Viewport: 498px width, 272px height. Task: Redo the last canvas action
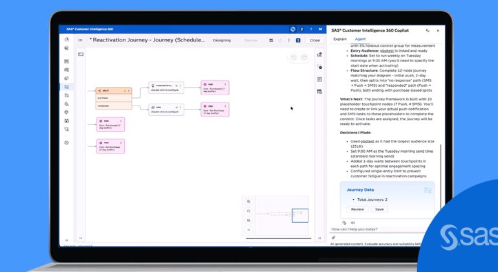pyautogui.click(x=304, y=57)
